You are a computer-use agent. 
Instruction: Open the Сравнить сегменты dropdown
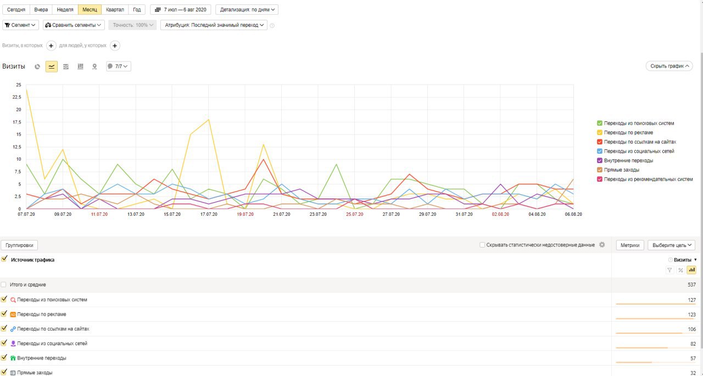(74, 25)
